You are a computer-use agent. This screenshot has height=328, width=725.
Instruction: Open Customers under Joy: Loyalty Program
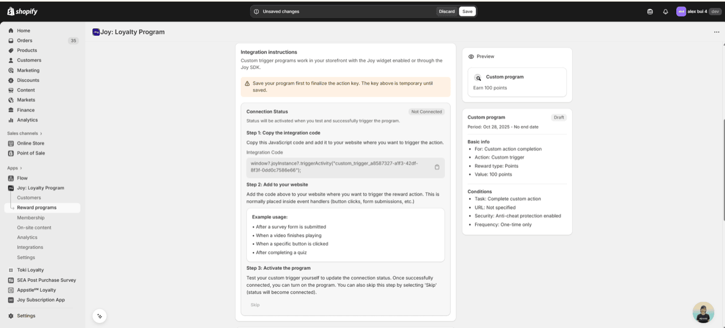[x=29, y=198]
